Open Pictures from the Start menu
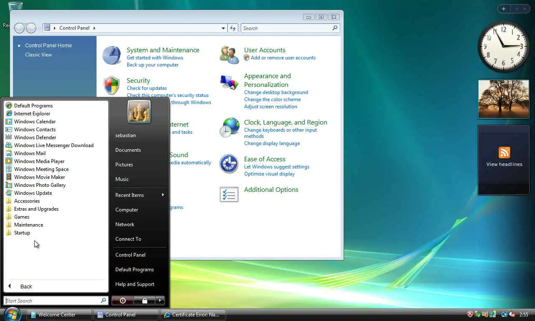Viewport: 535px width, 321px height. tap(124, 165)
